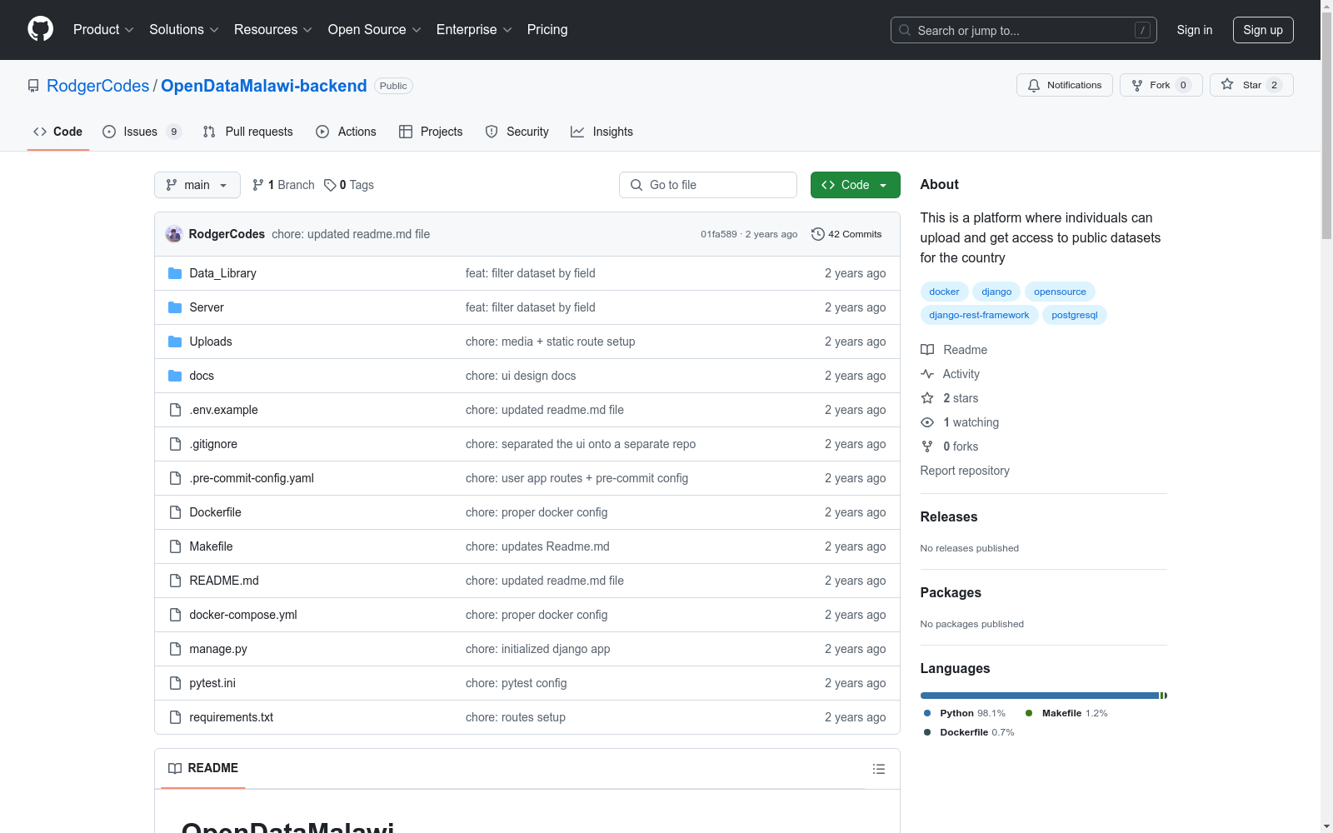Viewport: 1333px width, 833px height.
Task: Open the README outline list icon
Action: (x=879, y=769)
